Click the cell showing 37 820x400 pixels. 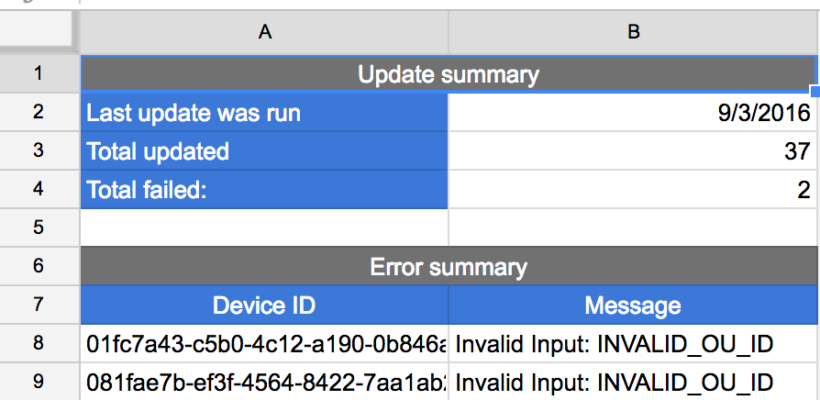[633, 151]
